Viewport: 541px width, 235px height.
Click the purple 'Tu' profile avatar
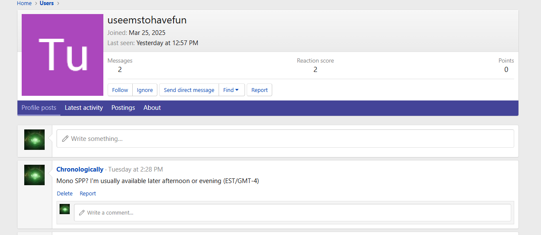click(x=63, y=55)
